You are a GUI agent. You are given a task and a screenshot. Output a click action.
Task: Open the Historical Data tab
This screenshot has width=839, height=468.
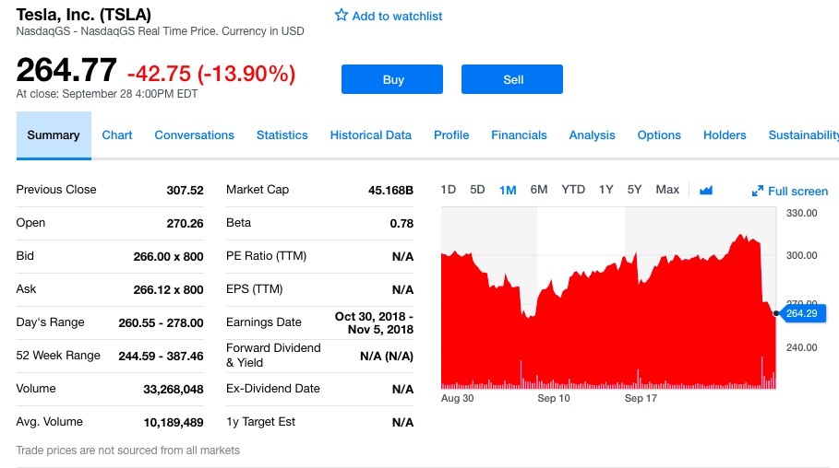click(x=371, y=135)
